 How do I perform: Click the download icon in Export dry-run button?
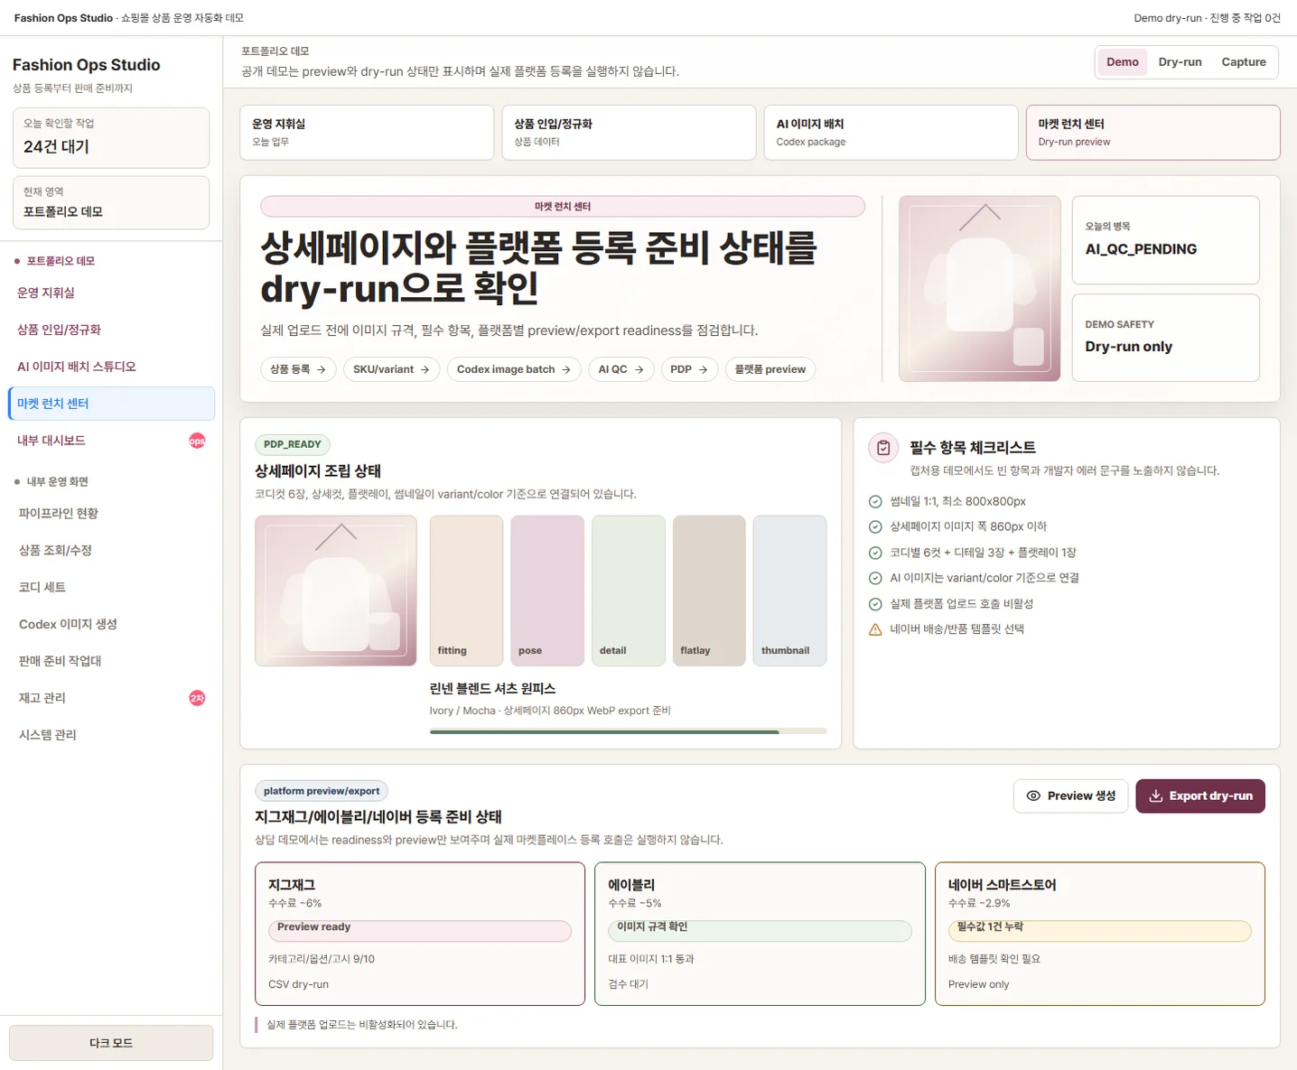1155,796
